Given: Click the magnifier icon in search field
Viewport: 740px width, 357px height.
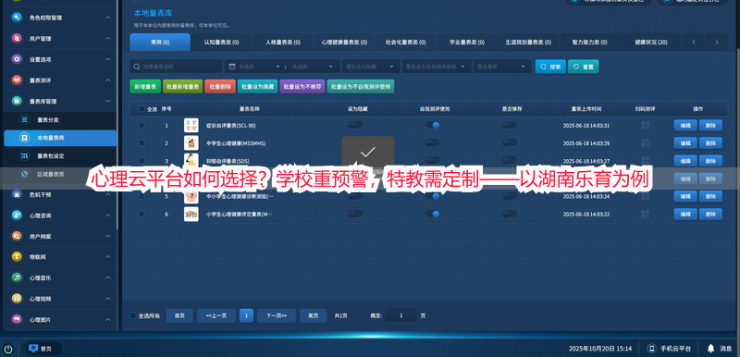Looking at the screenshot, I should pos(137,67).
